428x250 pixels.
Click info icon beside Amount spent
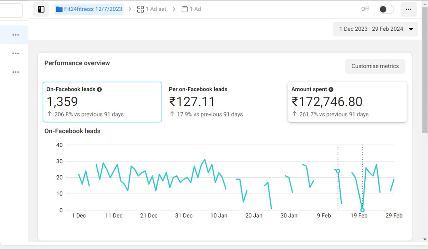pyautogui.click(x=331, y=89)
